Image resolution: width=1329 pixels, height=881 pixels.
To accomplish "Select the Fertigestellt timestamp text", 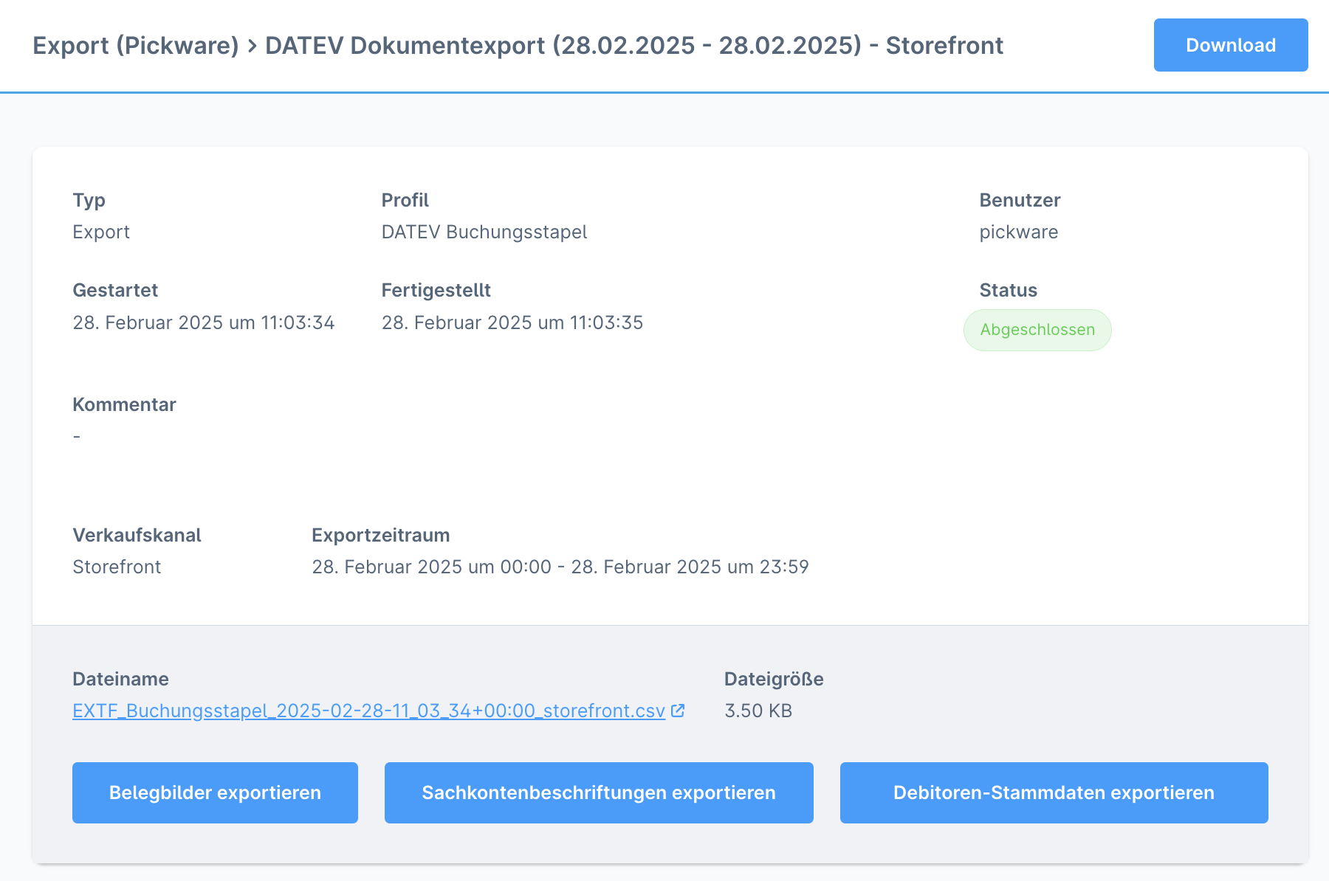I will coord(512,322).
